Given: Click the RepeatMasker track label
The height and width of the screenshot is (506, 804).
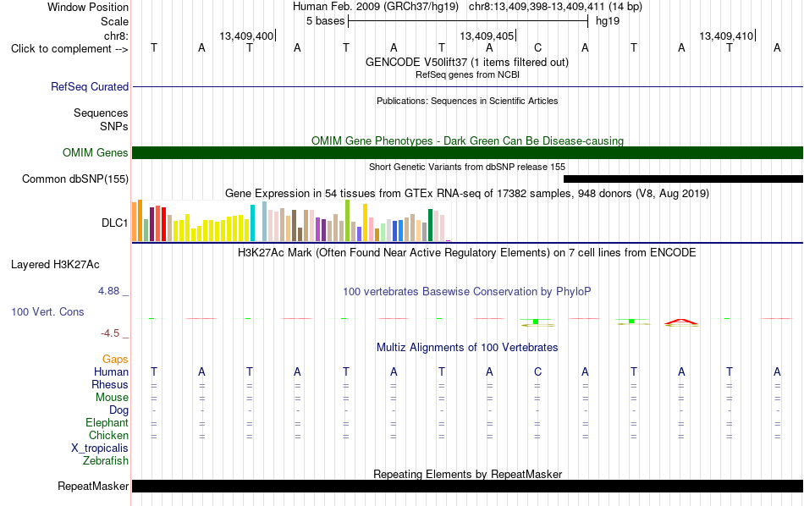Looking at the screenshot, I should coord(93,486).
